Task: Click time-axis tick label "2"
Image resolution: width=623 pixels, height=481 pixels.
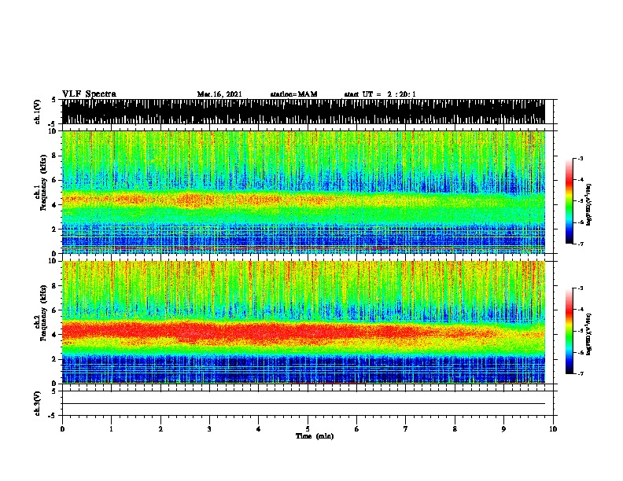Action: point(160,429)
